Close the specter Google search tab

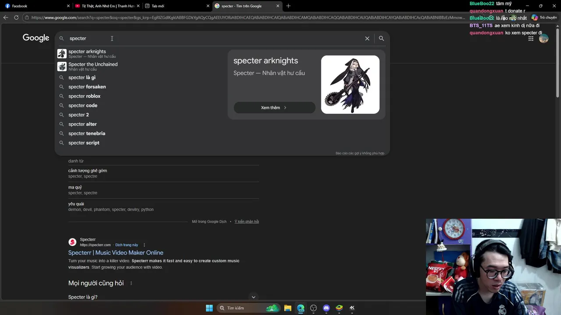click(278, 6)
